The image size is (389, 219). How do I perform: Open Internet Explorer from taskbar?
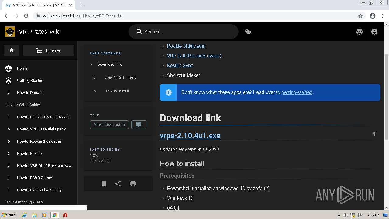point(24,215)
